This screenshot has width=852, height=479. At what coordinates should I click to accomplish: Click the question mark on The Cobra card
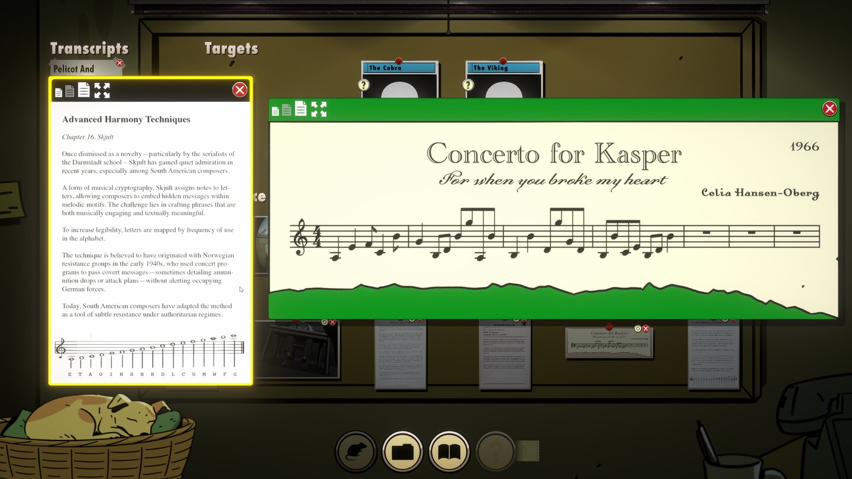[x=363, y=85]
